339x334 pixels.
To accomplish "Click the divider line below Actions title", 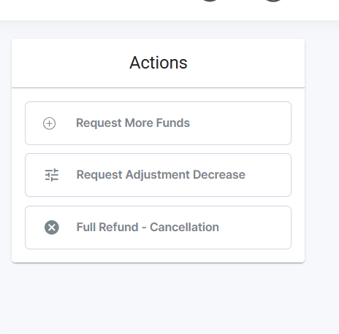I will (x=158, y=88).
